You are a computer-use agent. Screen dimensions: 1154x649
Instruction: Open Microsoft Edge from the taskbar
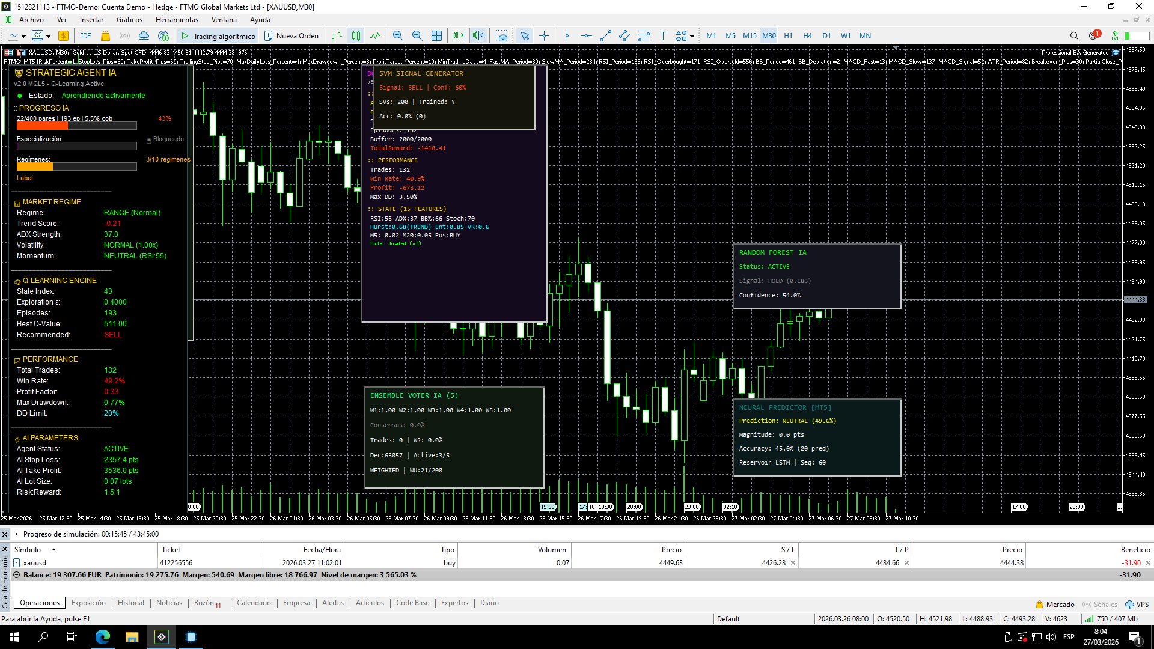(103, 637)
